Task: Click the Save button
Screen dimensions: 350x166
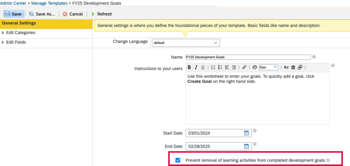Action: (x=14, y=14)
